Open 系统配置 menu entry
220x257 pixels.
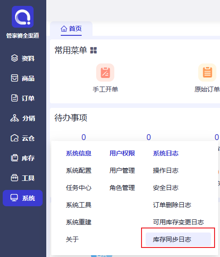point(78,170)
